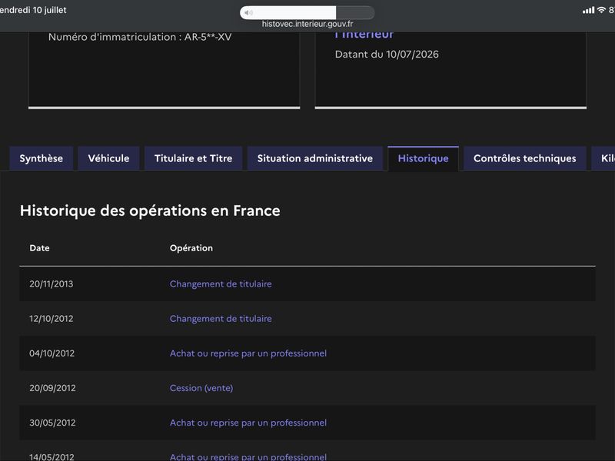The height and width of the screenshot is (461, 615).
Task: Click the Date column header
Action: pyautogui.click(x=40, y=248)
